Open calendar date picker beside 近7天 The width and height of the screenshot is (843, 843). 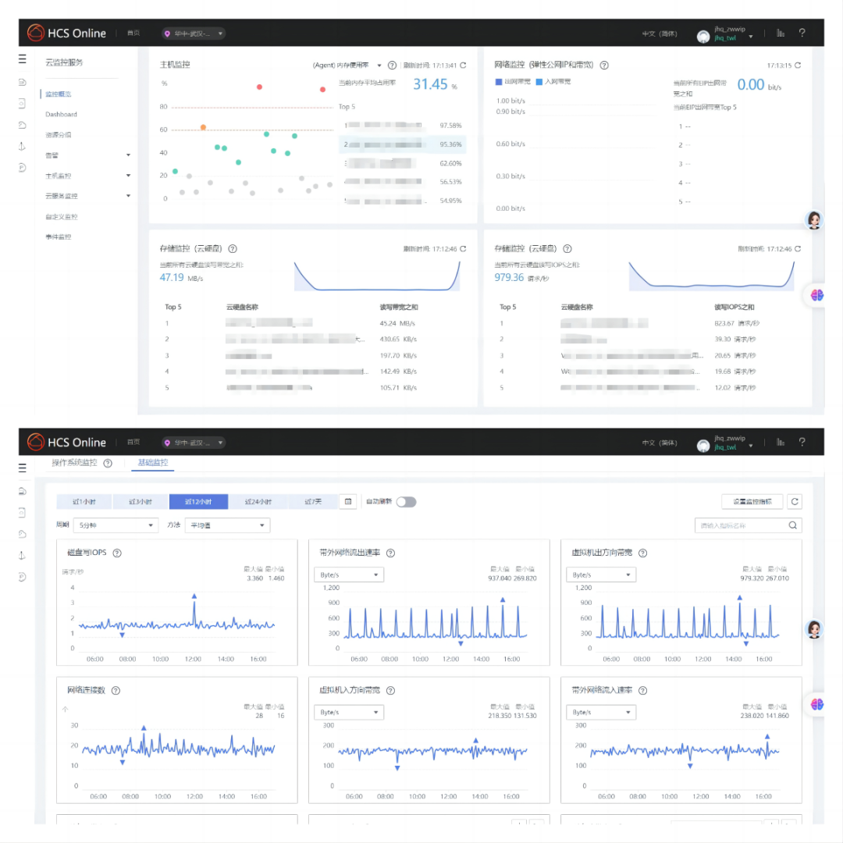click(x=348, y=502)
